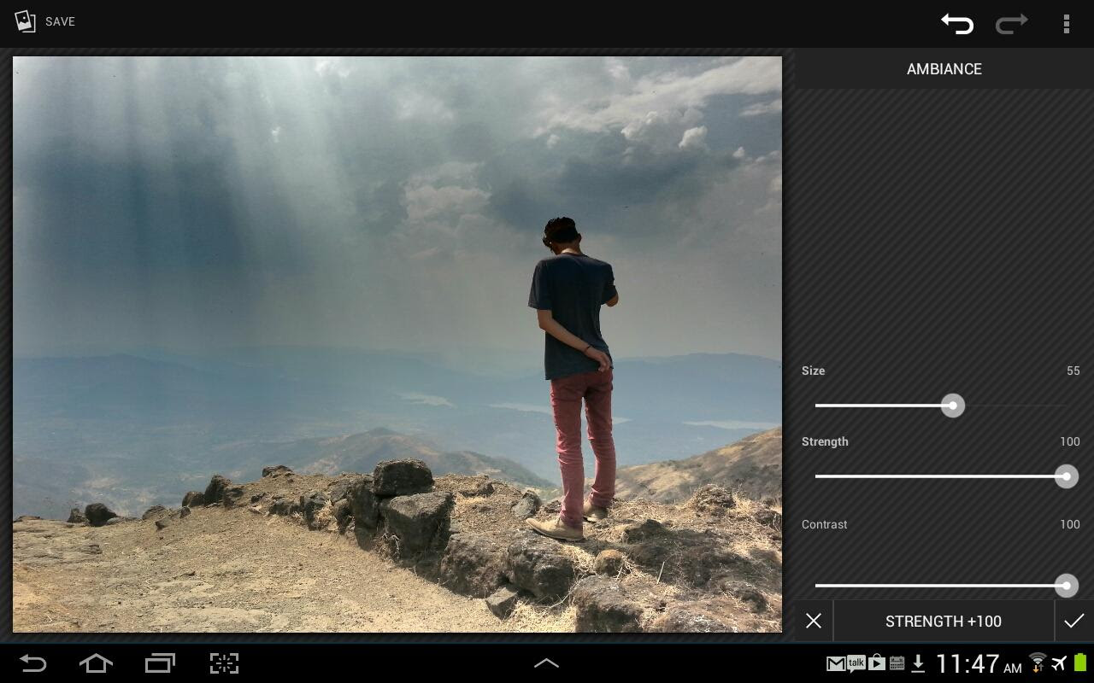Open the Gmail notification icon
Screen dimensions: 1094x683
click(x=836, y=663)
